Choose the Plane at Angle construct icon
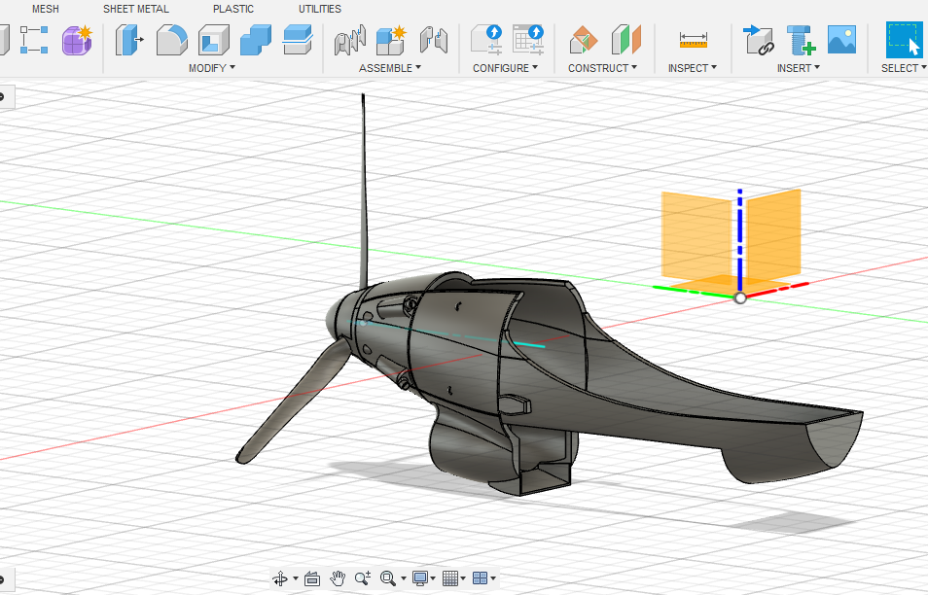 point(584,40)
